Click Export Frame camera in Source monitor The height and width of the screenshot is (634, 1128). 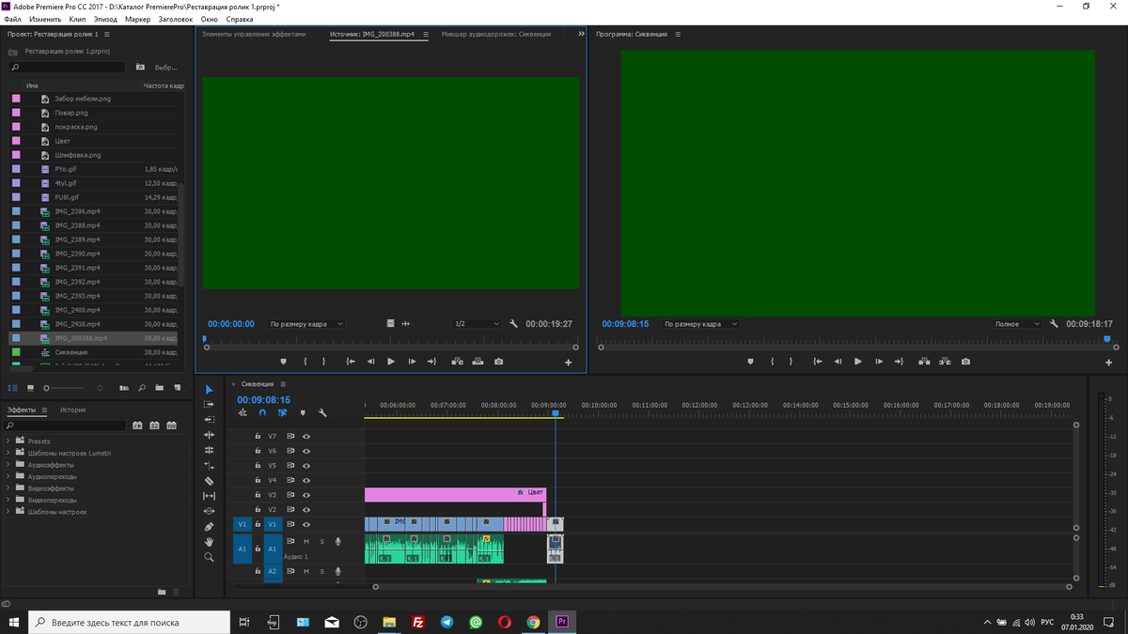498,362
